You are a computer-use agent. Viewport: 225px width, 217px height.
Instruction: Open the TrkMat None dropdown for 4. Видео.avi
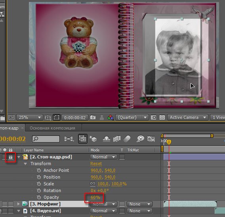coord(139,211)
